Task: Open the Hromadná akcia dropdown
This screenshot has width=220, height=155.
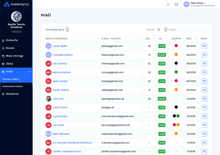Action: (56, 30)
